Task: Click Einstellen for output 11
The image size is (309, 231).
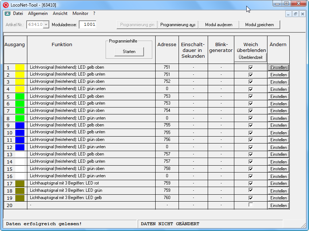Action: tap(278, 140)
